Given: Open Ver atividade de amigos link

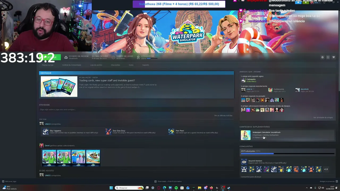Looking at the screenshot, I should click(323, 118).
